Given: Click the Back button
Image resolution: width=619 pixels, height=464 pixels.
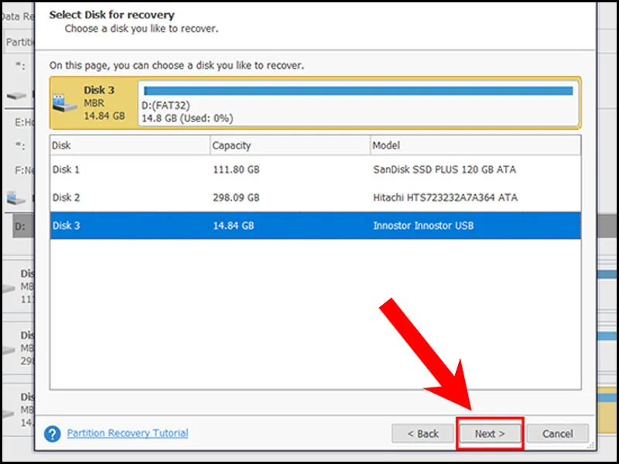Looking at the screenshot, I should tap(422, 434).
